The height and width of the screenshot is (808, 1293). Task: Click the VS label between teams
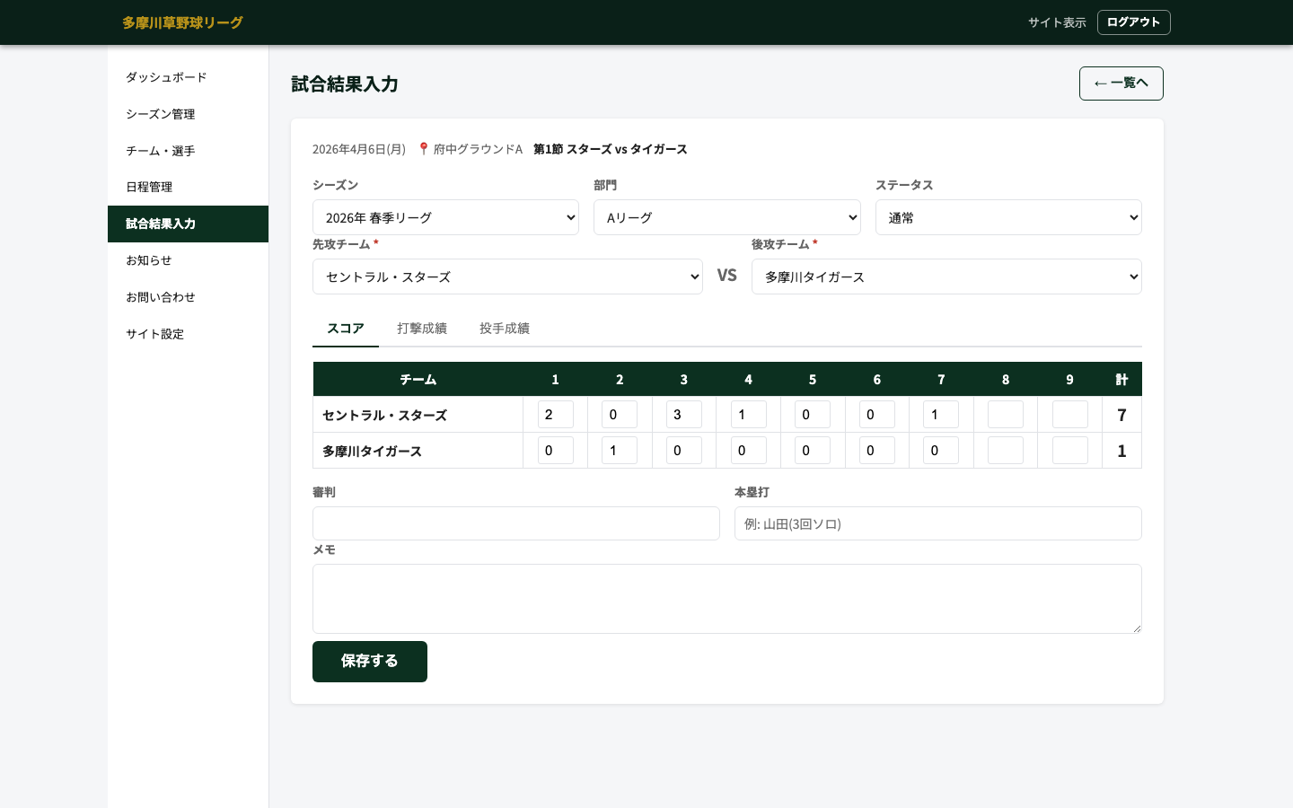point(727,276)
